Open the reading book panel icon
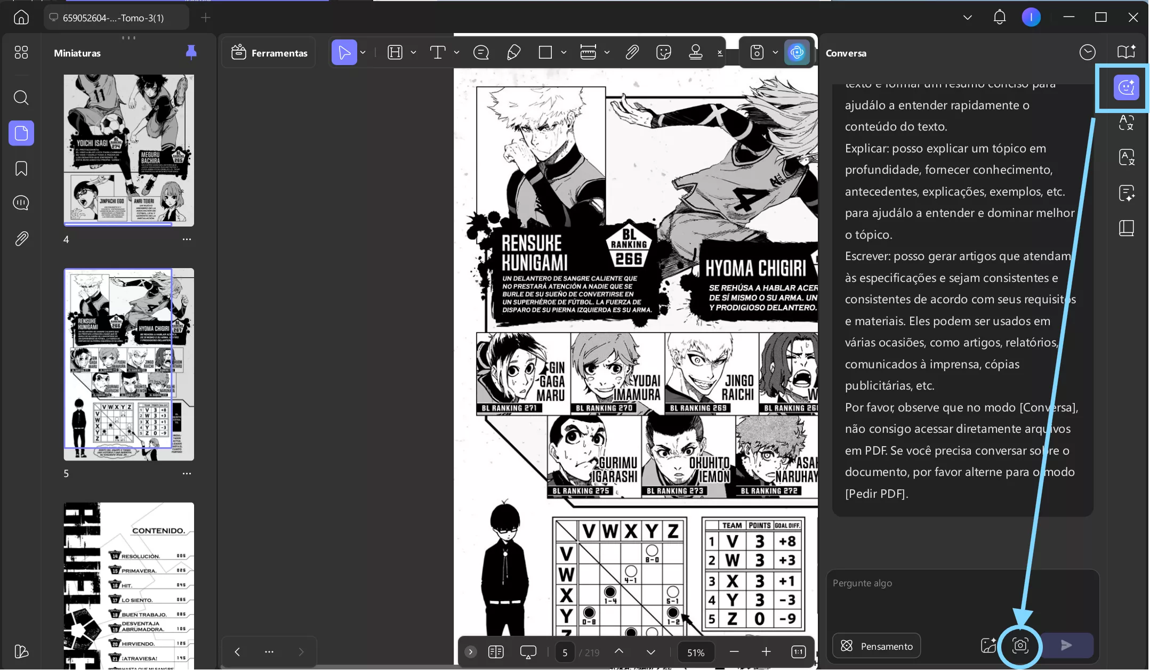1150x670 pixels. [x=1126, y=228]
